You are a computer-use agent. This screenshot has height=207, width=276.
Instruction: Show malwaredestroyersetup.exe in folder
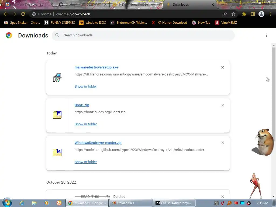pyautogui.click(x=86, y=87)
